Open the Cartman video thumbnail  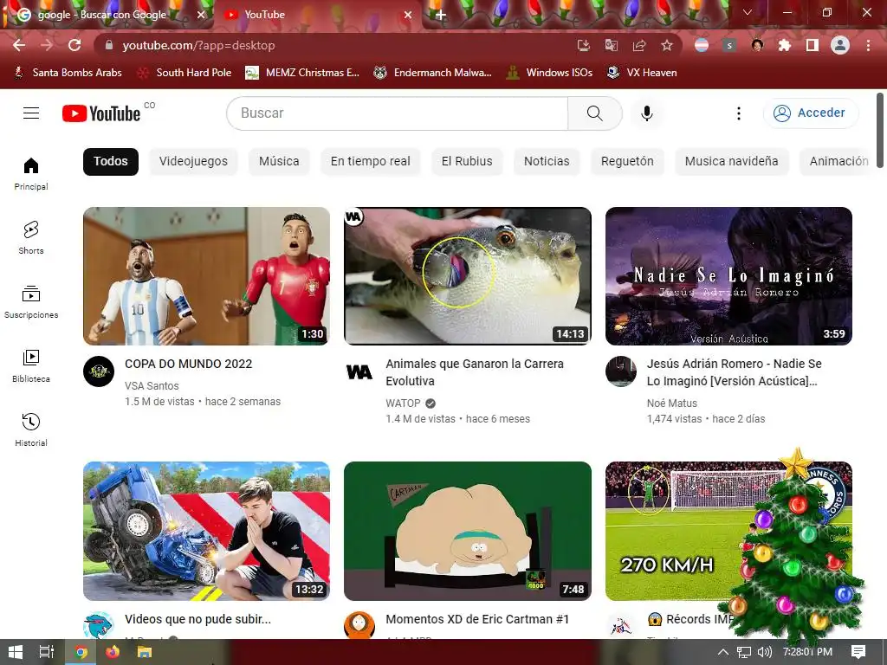467,531
